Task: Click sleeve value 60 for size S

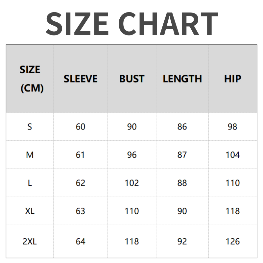Action: 81,127
